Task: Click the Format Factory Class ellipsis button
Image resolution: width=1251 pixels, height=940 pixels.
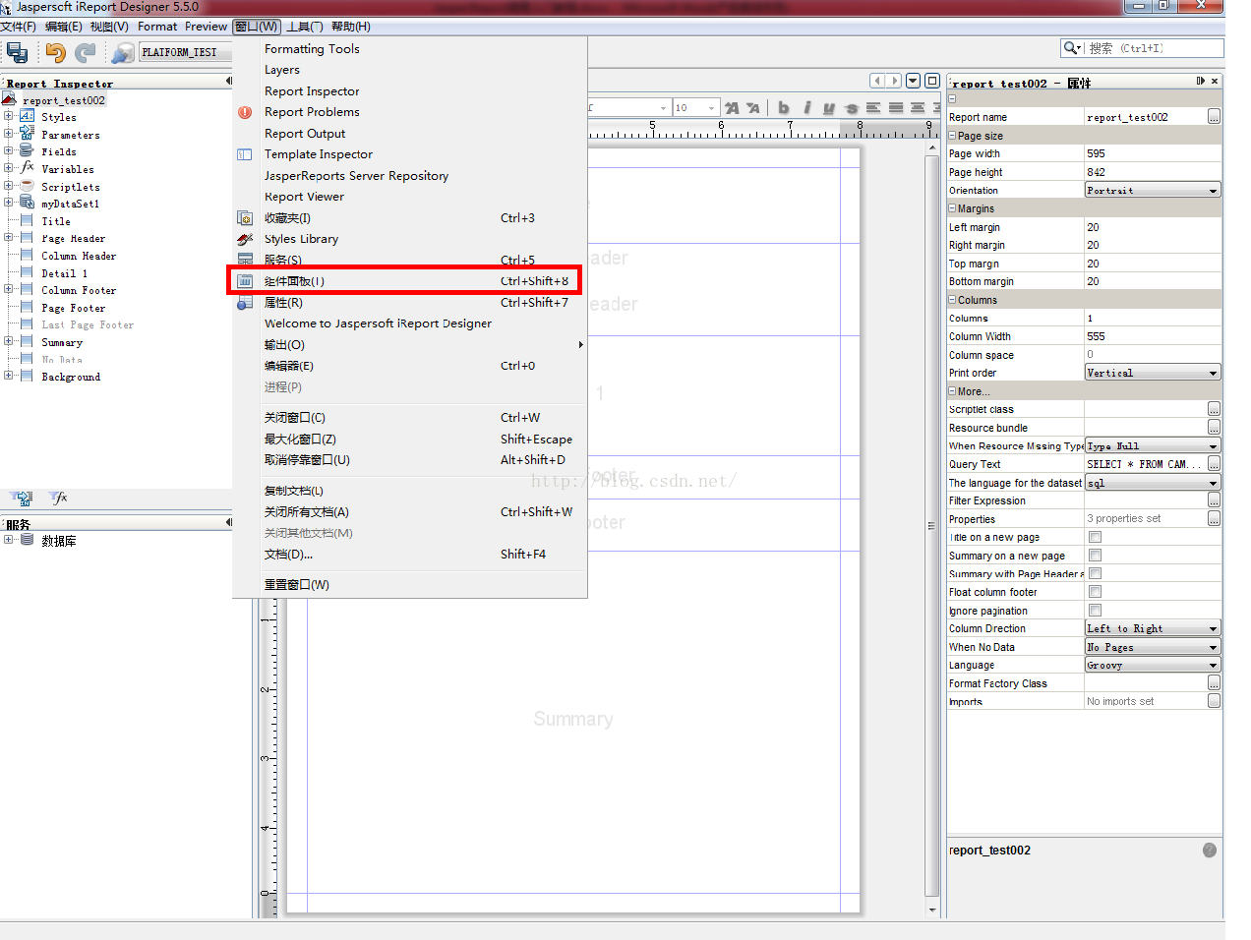Action: tap(1214, 683)
